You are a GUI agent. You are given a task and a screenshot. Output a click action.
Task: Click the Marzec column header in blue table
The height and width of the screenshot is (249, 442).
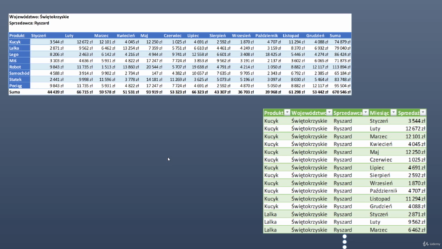(x=102, y=35)
